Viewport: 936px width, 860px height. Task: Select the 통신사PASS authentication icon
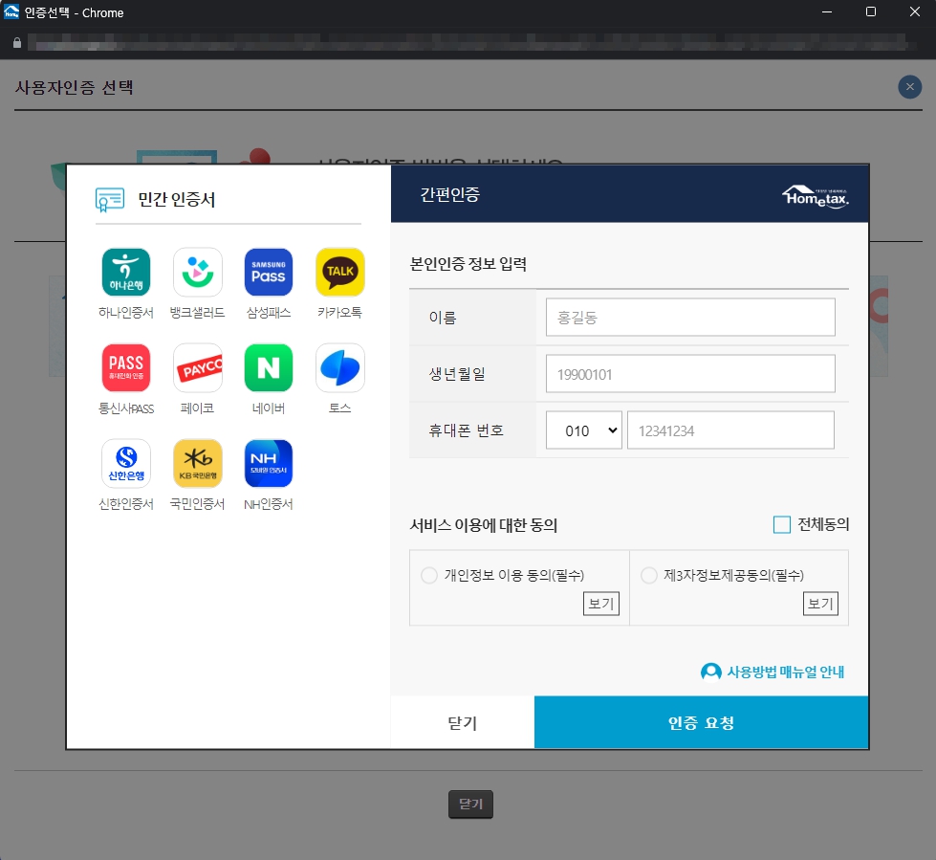[126, 368]
